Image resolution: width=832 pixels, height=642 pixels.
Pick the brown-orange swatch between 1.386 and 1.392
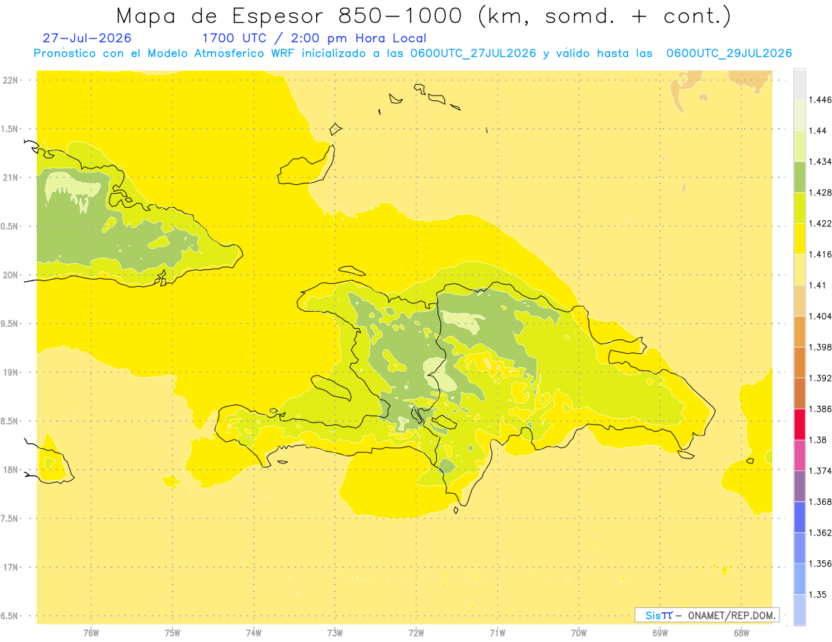799,393
